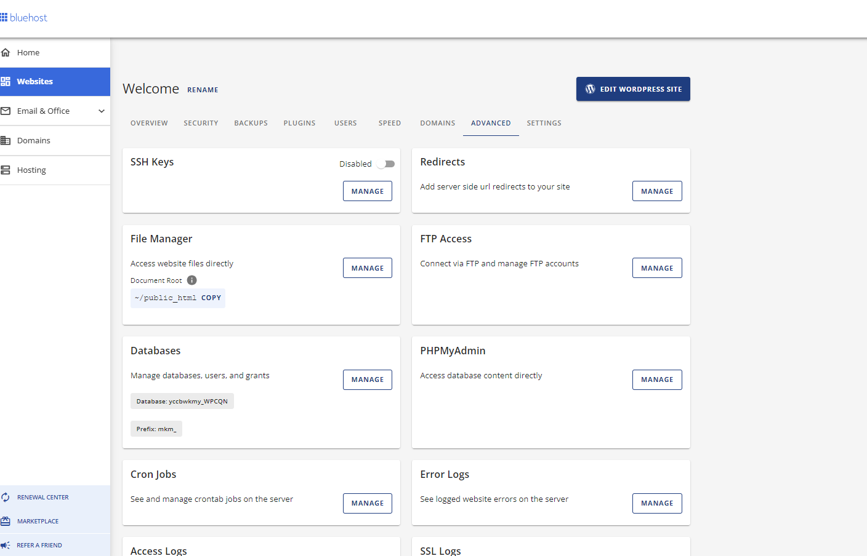867x556 pixels.
Task: Click the Refer a Friend megaphone icon
Action: (x=6, y=545)
